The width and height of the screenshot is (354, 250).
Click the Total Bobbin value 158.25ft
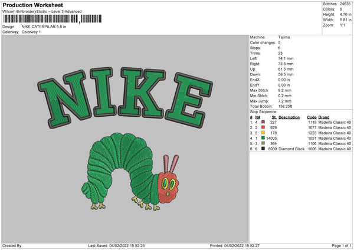tap(285, 106)
